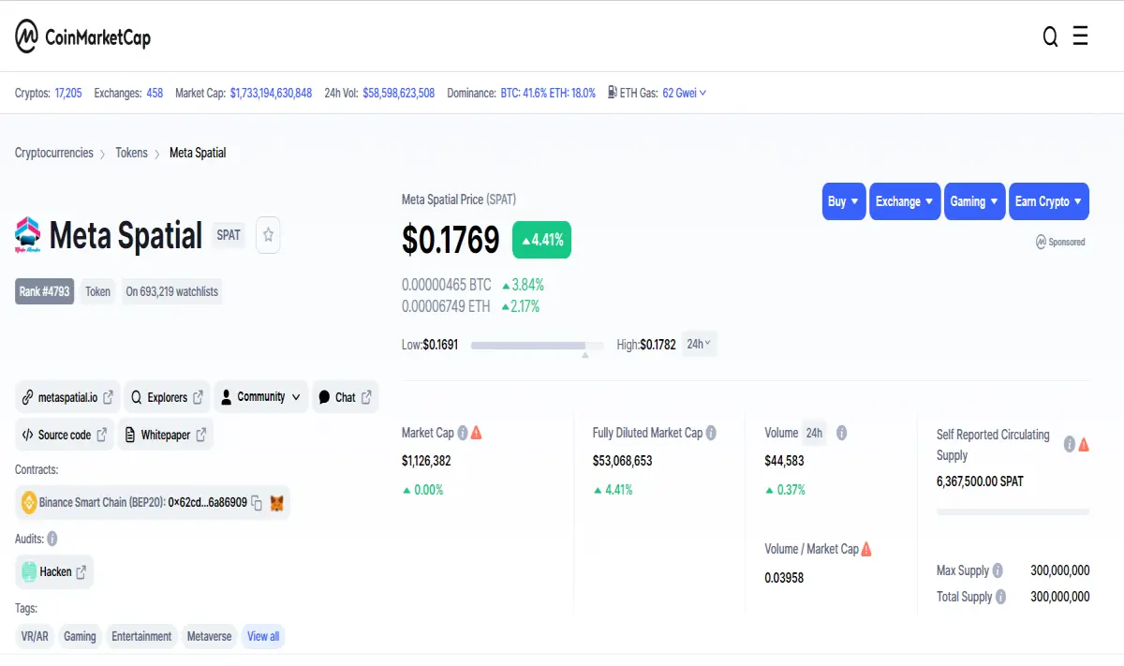Open the Exchange dropdown
1124x666 pixels.
click(x=905, y=201)
